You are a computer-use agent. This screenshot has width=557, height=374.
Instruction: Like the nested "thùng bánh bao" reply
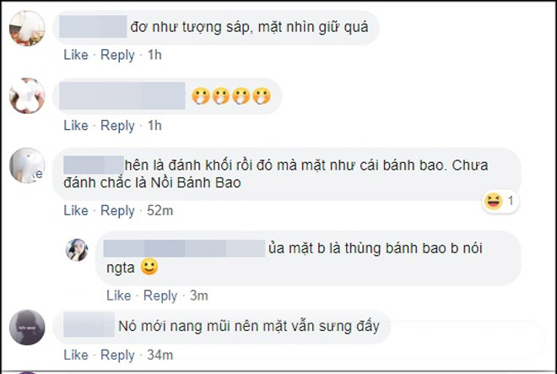[x=118, y=295]
